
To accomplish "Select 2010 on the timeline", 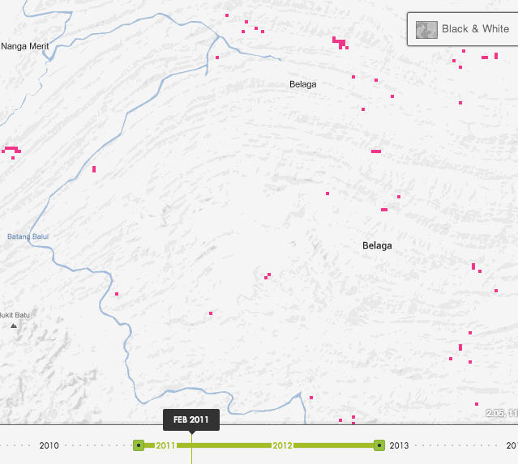I will point(49,445).
